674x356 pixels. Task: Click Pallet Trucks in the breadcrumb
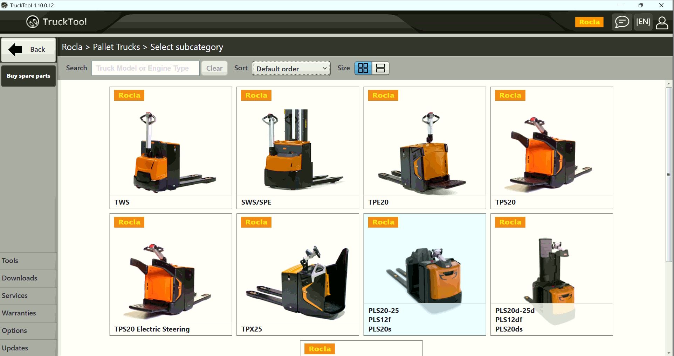tap(116, 47)
